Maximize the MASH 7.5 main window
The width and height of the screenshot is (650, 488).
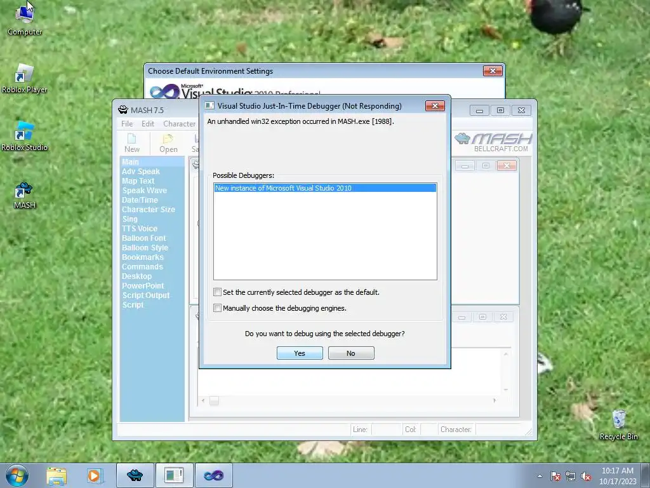[500, 111]
